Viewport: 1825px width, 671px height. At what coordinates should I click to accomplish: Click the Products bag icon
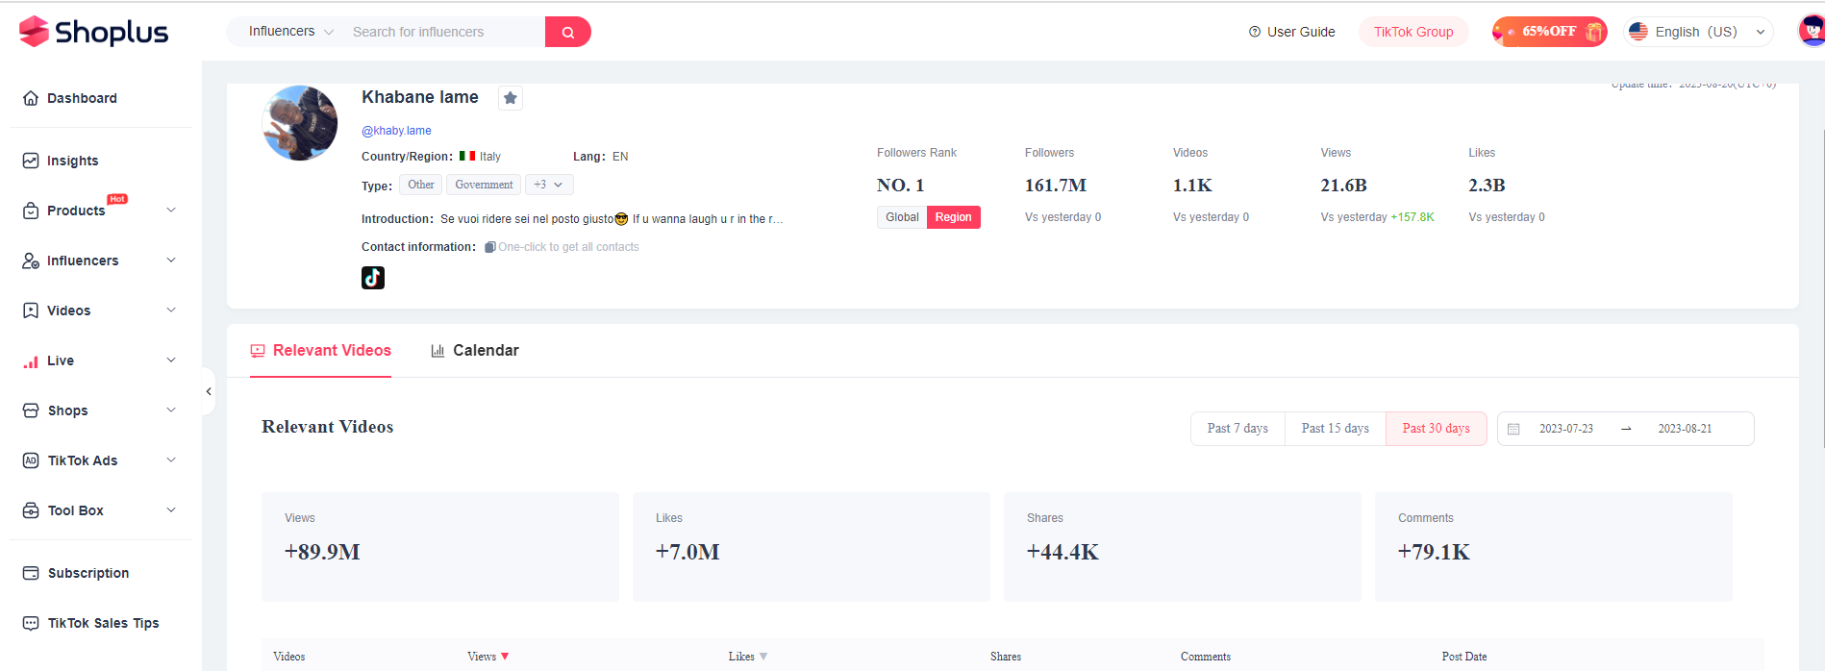(31, 211)
